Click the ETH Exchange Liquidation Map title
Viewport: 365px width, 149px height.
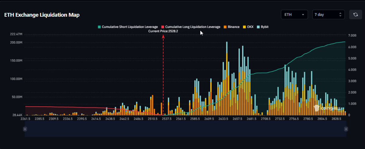coord(42,15)
